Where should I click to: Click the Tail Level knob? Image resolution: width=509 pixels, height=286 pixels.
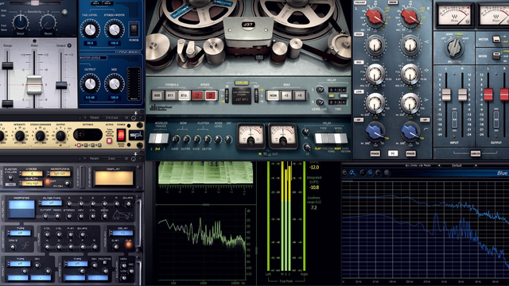click(x=90, y=29)
